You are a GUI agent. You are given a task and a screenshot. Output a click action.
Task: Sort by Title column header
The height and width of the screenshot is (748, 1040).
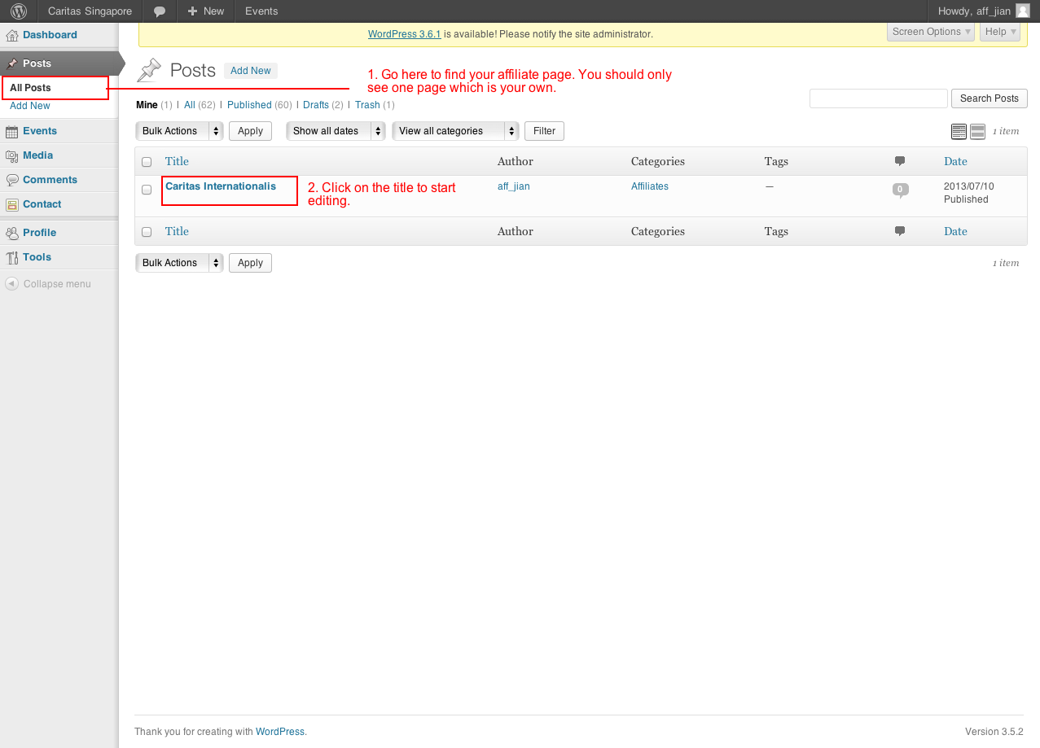pyautogui.click(x=177, y=161)
